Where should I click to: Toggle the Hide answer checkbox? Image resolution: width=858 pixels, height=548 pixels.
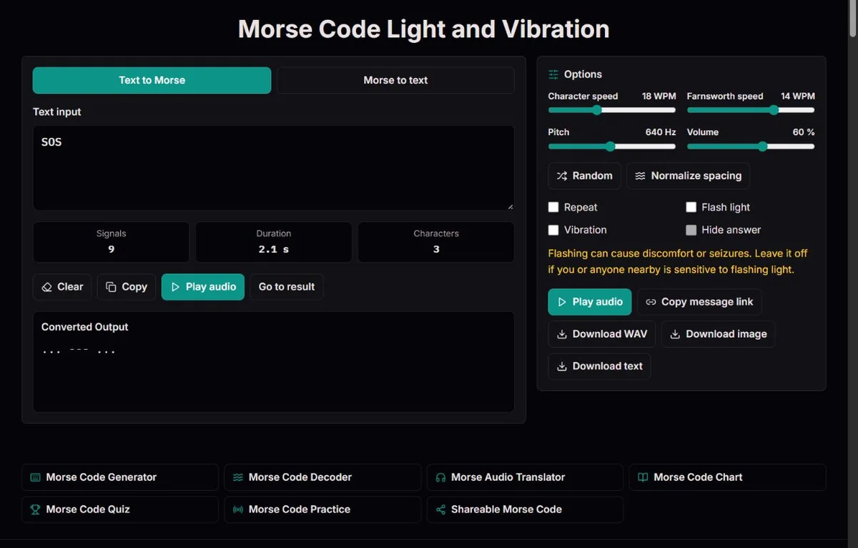pos(691,230)
